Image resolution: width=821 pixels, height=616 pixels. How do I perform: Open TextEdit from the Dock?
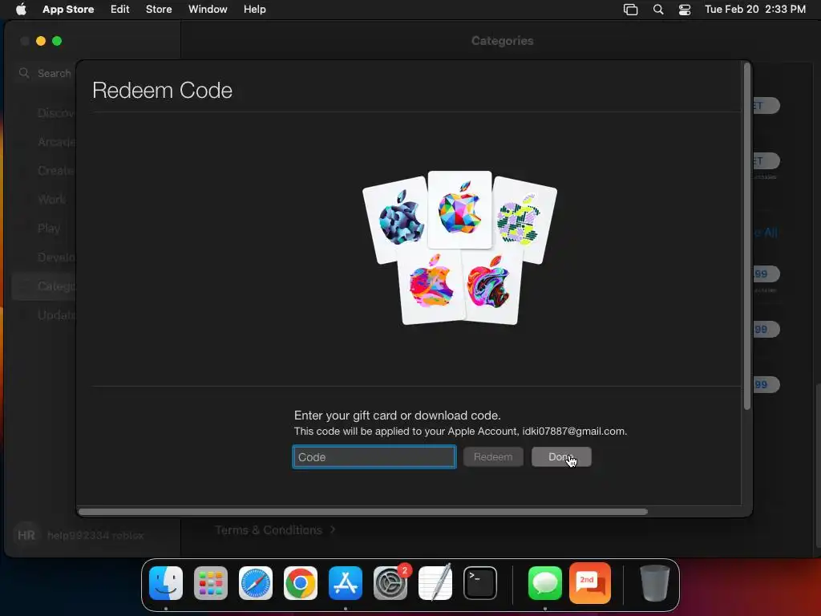(x=435, y=583)
